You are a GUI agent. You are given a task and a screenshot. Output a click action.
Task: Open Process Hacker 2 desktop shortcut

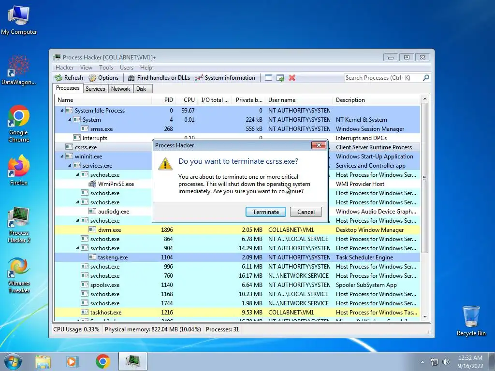click(19, 225)
